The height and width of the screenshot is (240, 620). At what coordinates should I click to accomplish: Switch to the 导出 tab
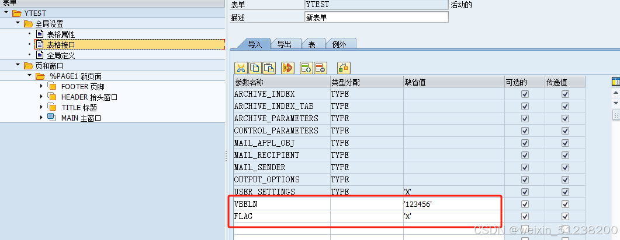click(285, 44)
